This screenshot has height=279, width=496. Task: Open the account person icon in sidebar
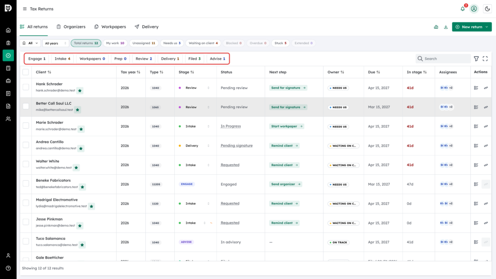point(8,256)
